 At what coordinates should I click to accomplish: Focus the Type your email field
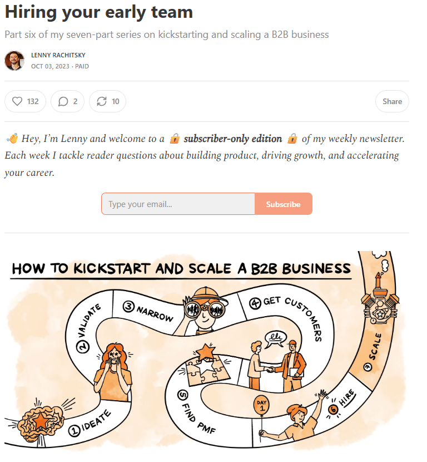pos(178,204)
